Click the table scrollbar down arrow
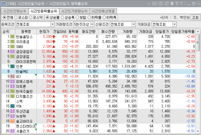 pos(198,131)
